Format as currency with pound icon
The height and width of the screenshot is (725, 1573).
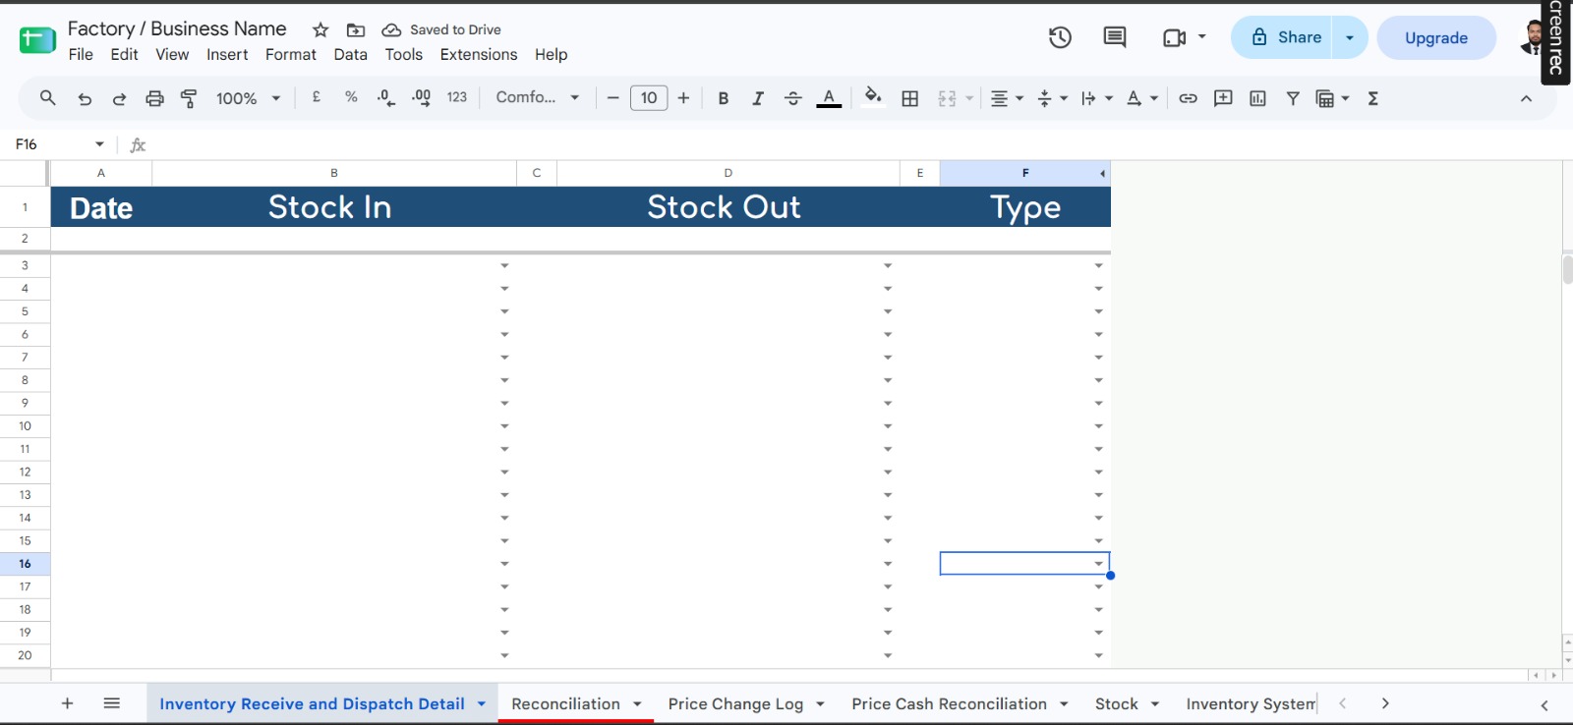(317, 97)
